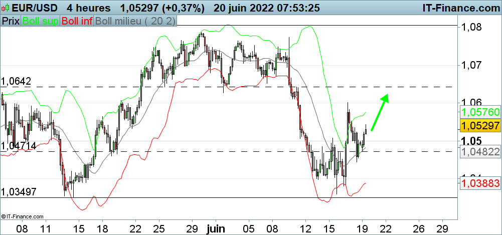Open Boll milieu (20 2) settings
The width and height of the screenshot is (502, 235).
(x=135, y=21)
